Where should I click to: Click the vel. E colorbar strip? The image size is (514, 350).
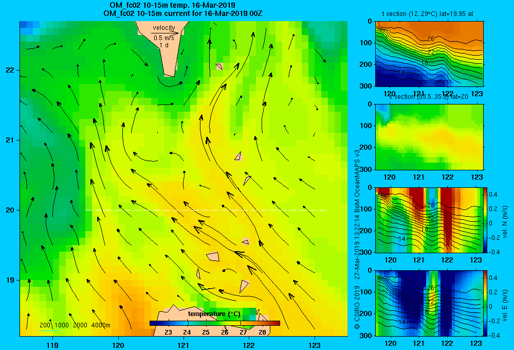click(x=486, y=303)
